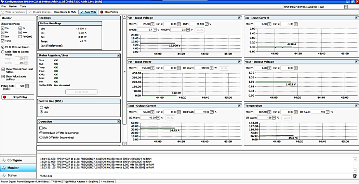Expand the OT Fault dropdown
359x184 pixels.
(x=328, y=112)
